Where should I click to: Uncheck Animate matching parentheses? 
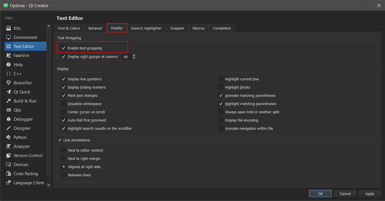pos(221,96)
